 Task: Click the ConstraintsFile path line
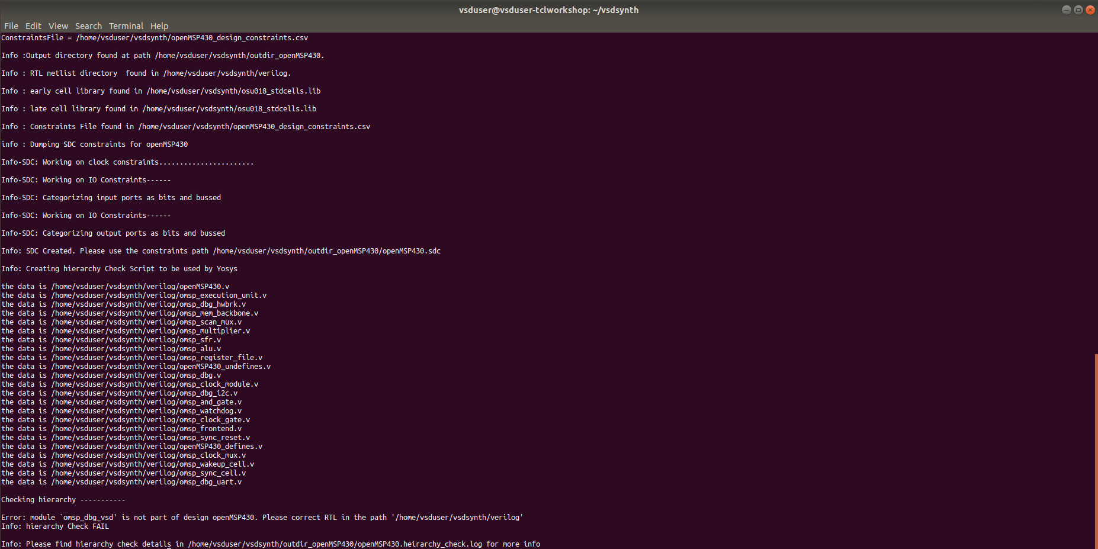tap(154, 37)
